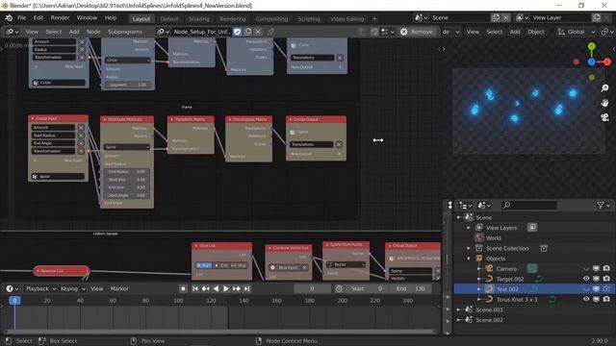Open the Marker menu in the timeline
616x346 pixels.
(119, 288)
